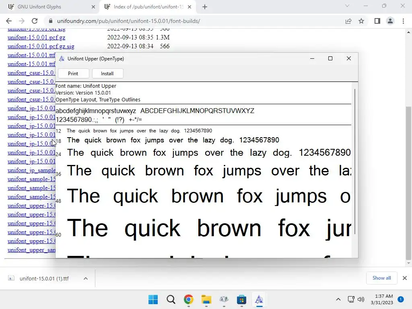Open Microsoft Store from taskbar
Image resolution: width=412 pixels, height=309 pixels.
pos(241,299)
